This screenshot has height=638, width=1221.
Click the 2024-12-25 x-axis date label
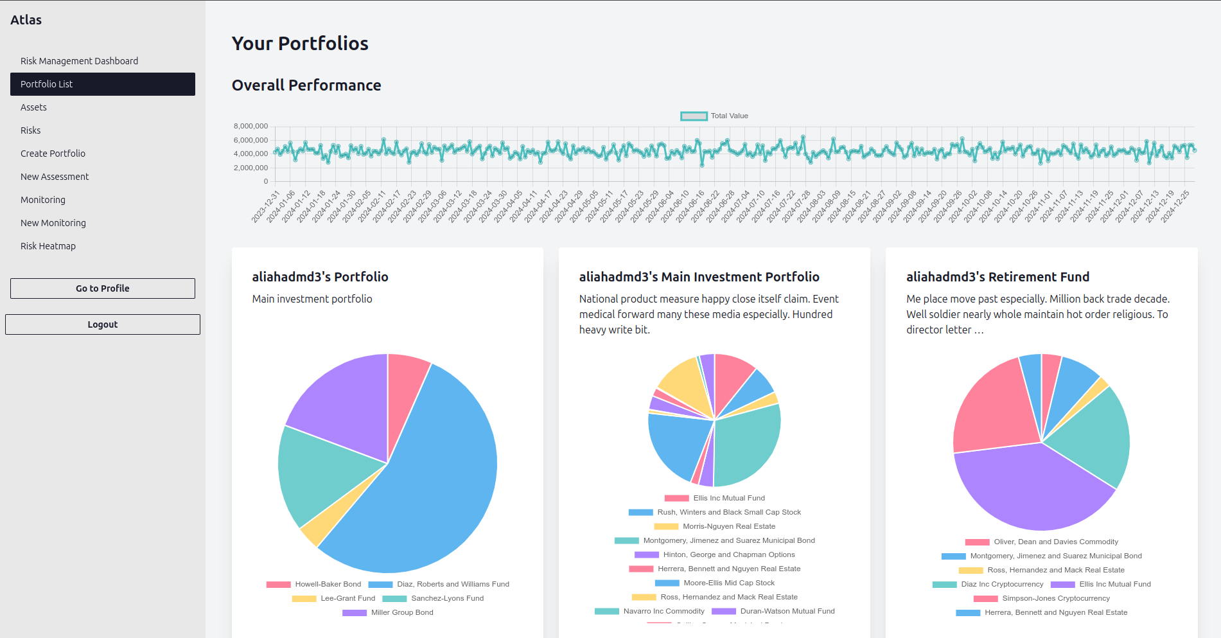point(1175,207)
